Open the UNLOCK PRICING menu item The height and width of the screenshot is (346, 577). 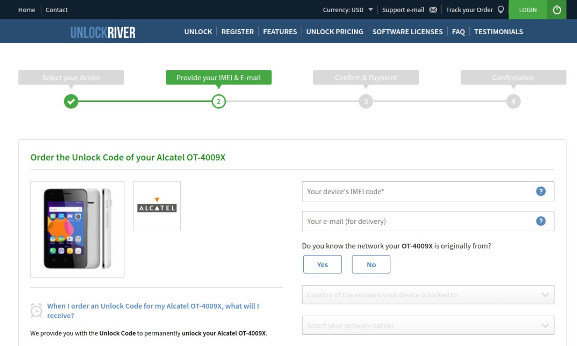[x=334, y=32]
